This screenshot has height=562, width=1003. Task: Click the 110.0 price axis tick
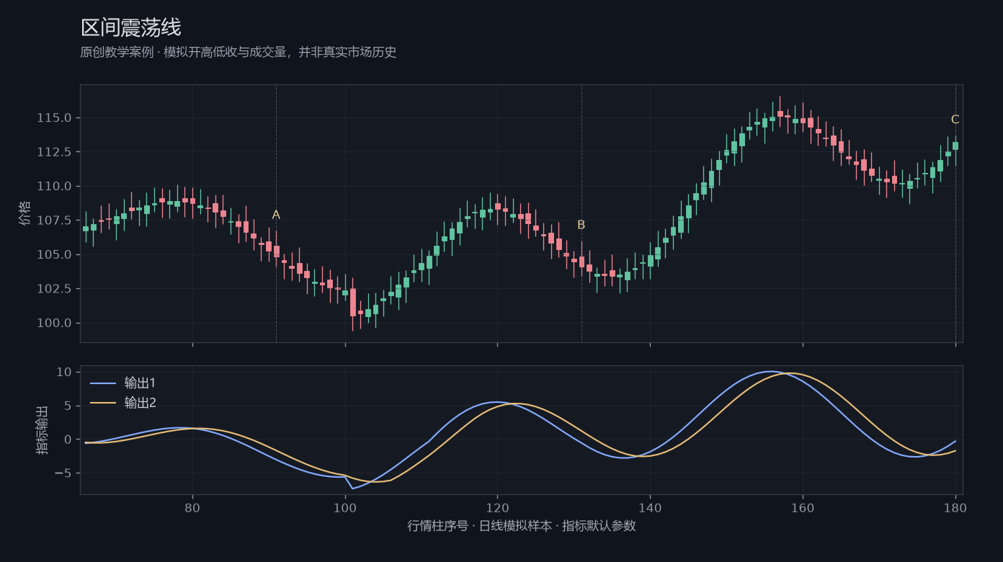click(54, 186)
